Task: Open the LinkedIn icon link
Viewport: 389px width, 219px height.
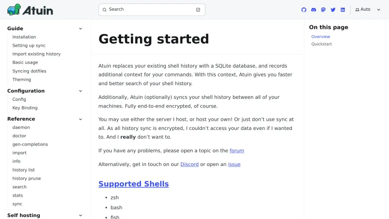Action: click(x=343, y=10)
